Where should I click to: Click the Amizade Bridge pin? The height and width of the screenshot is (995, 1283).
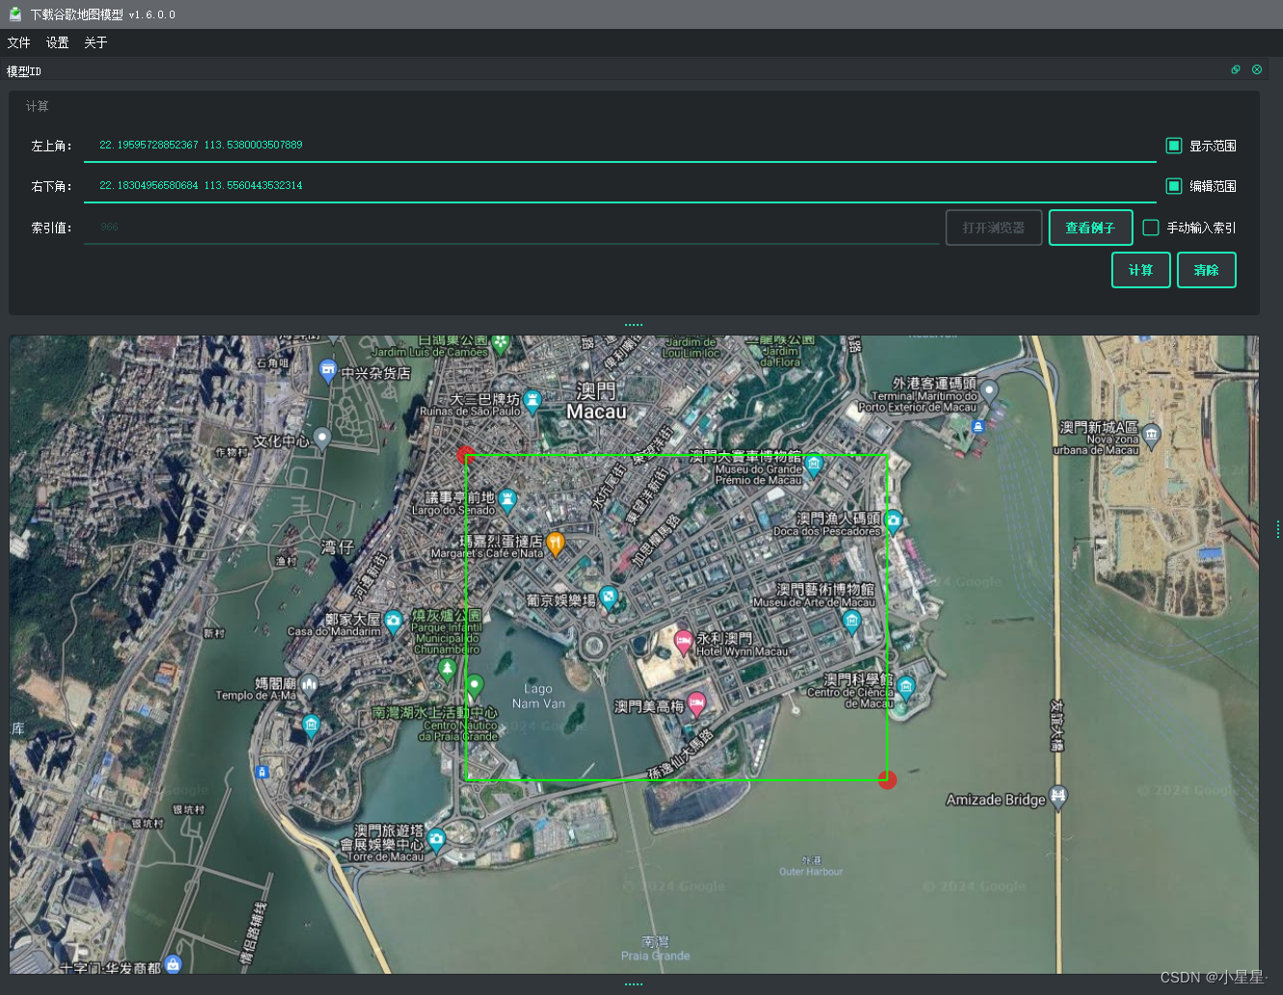(x=1058, y=797)
